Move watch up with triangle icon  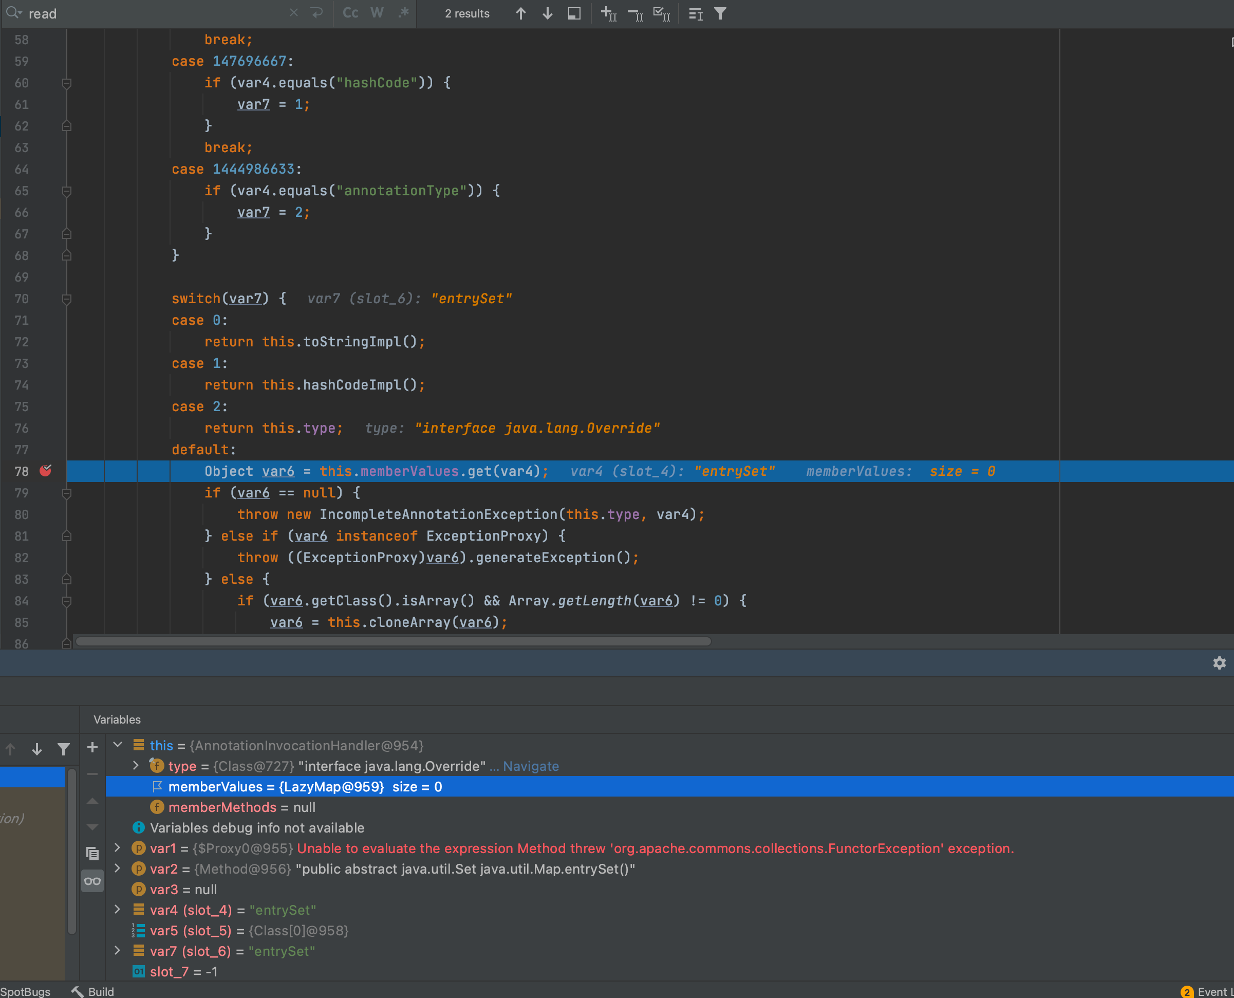pyautogui.click(x=92, y=801)
